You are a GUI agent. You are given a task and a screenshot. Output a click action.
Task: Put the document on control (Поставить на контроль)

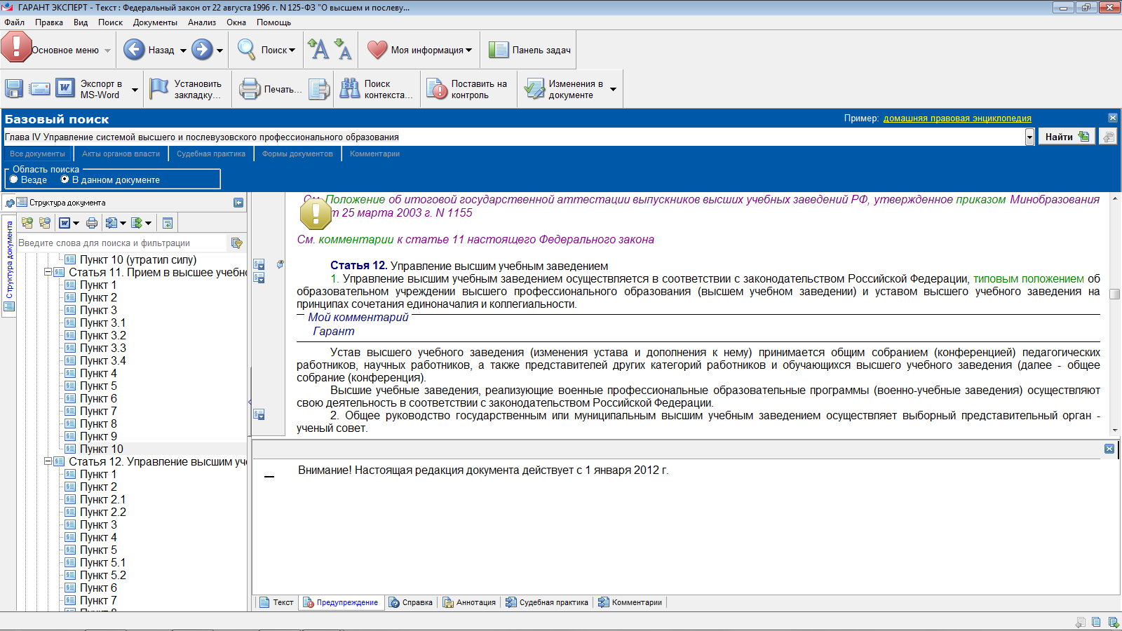(x=467, y=89)
